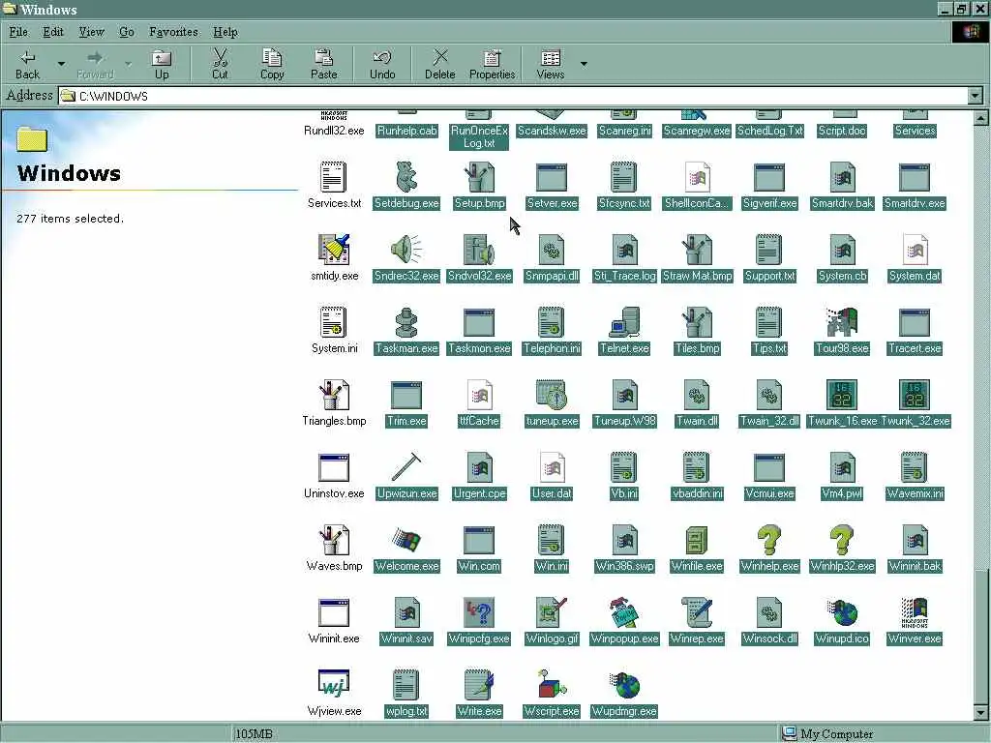The height and width of the screenshot is (743, 991).
Task: Select the Wscript.exe icon
Action: tap(552, 685)
